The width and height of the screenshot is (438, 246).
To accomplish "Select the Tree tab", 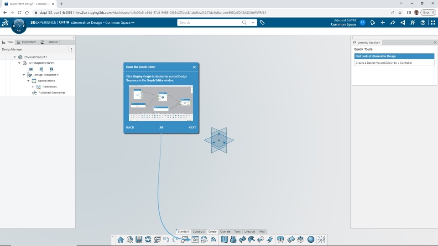I will [x=8, y=42].
